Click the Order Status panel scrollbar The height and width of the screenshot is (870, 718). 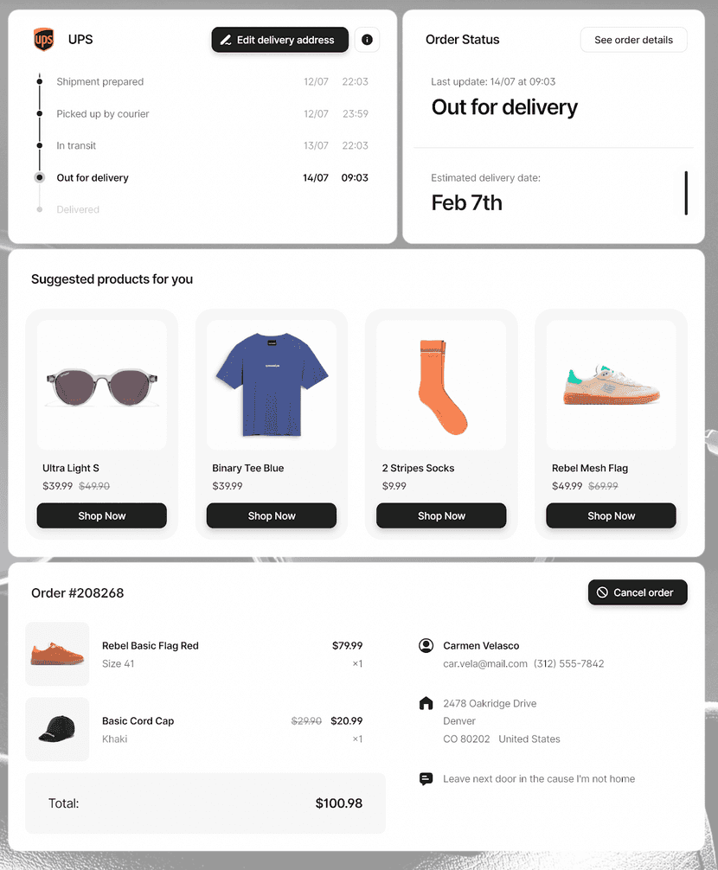686,193
